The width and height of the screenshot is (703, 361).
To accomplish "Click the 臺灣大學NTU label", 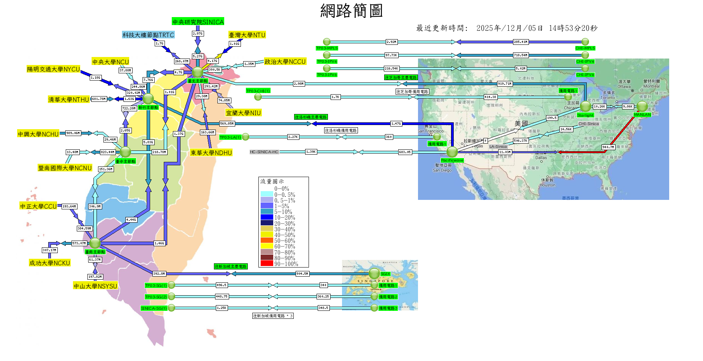I will pyautogui.click(x=247, y=35).
